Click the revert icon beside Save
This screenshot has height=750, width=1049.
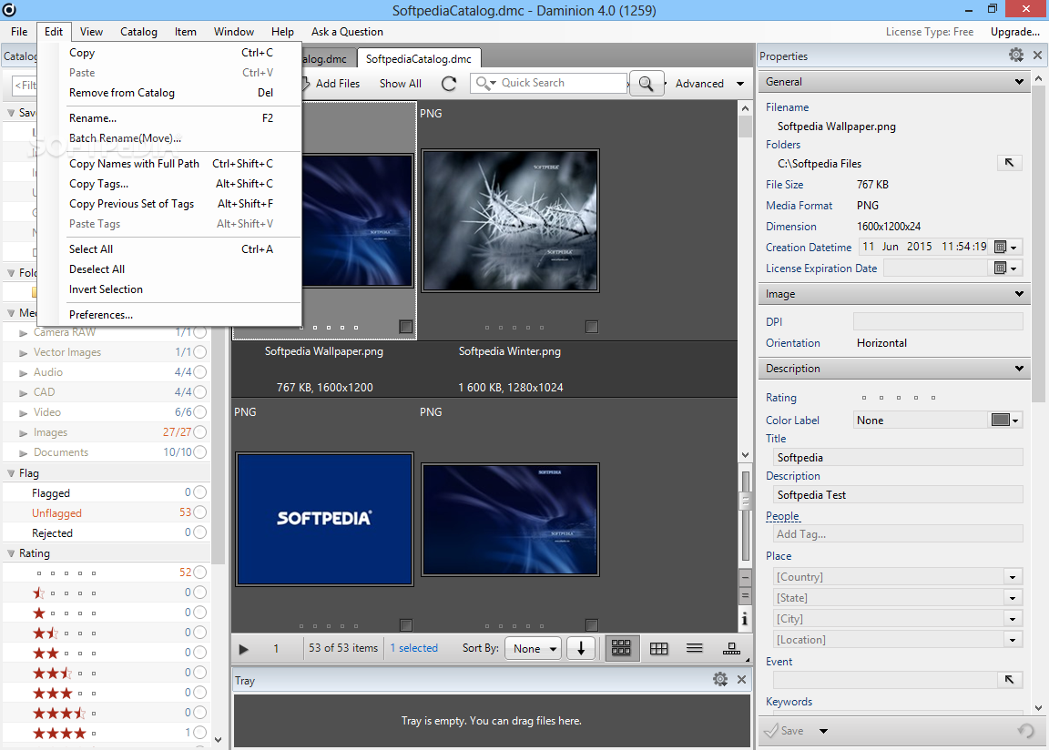(x=1025, y=731)
